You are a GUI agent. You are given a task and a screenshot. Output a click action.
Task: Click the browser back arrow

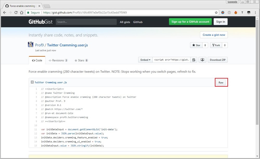(x=5, y=12)
